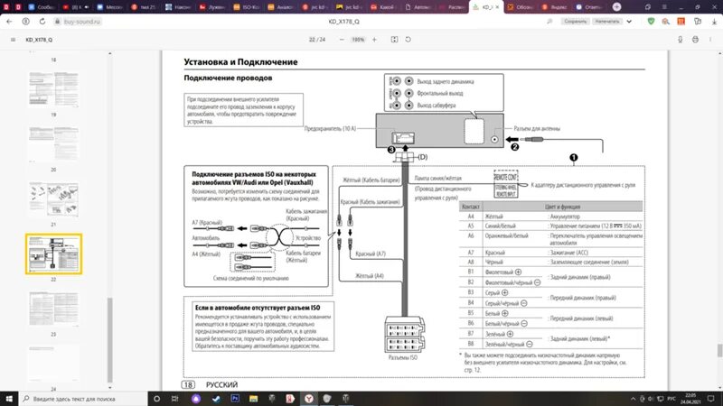Open the notification center icon
This screenshot has height=406, width=723.
[711, 399]
